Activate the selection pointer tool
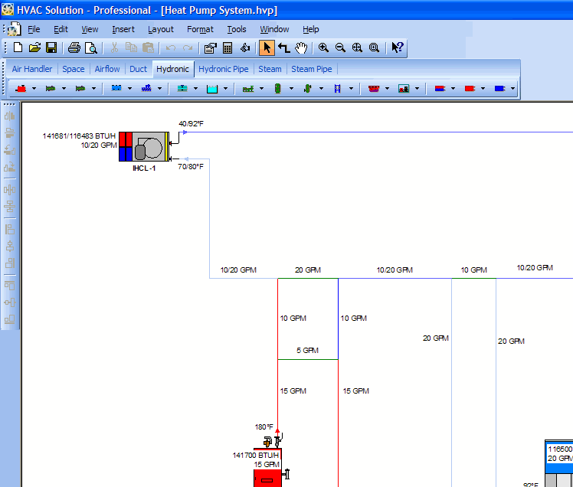 (267, 47)
